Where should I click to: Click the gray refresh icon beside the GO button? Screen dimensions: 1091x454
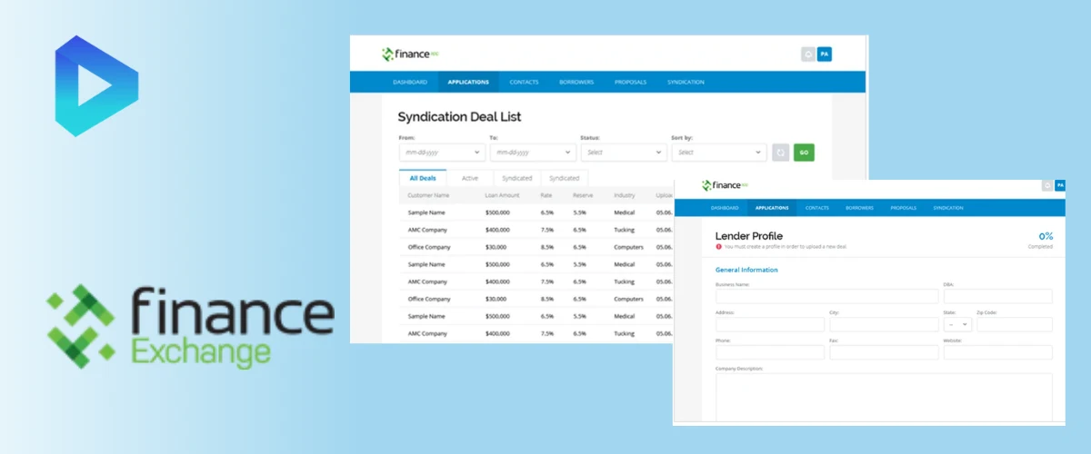780,153
